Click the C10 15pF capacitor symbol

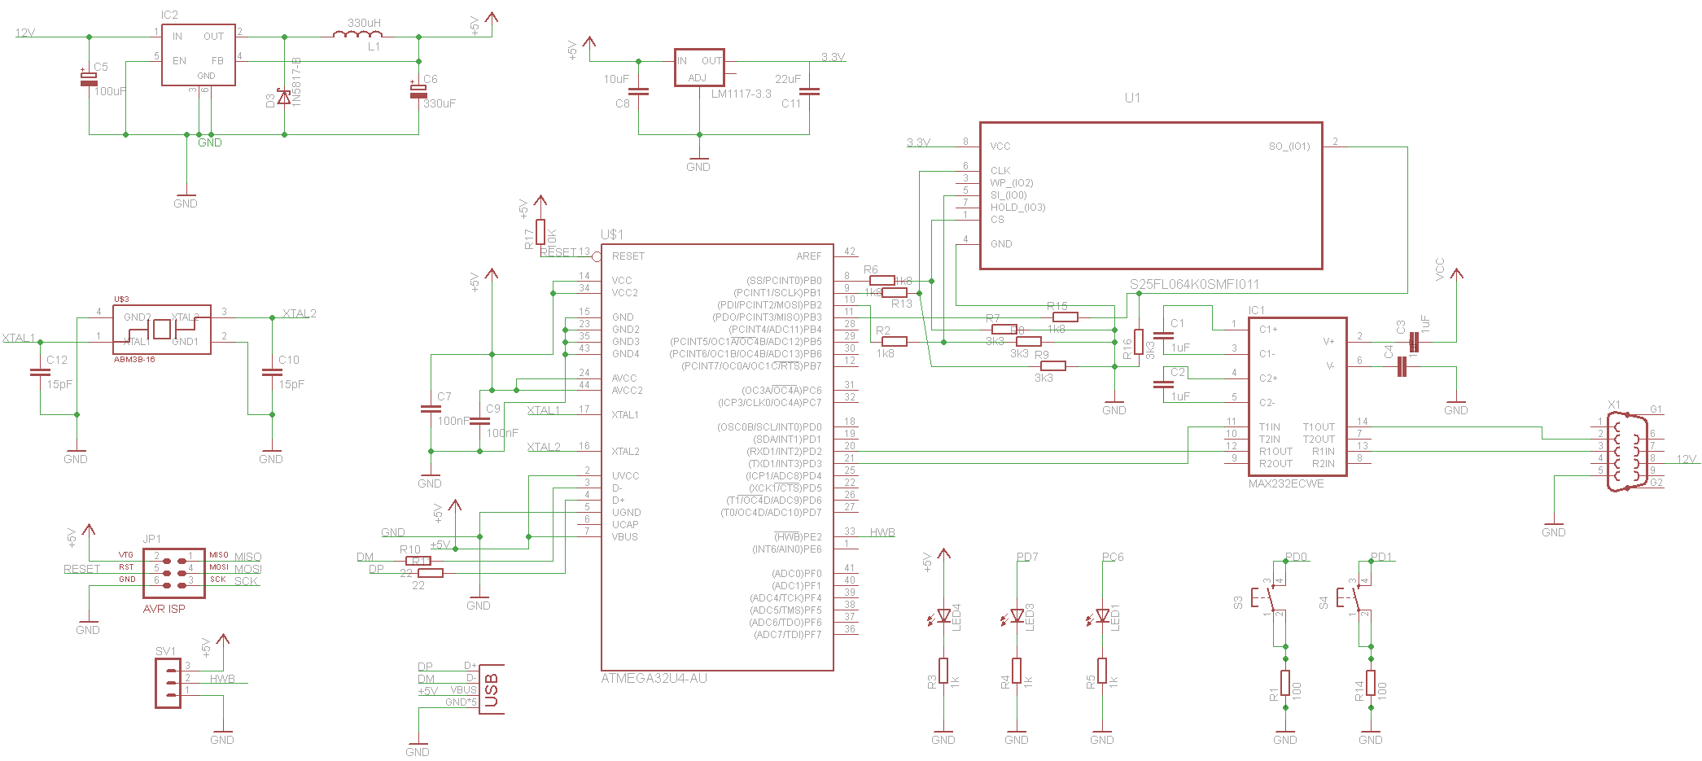272,373
